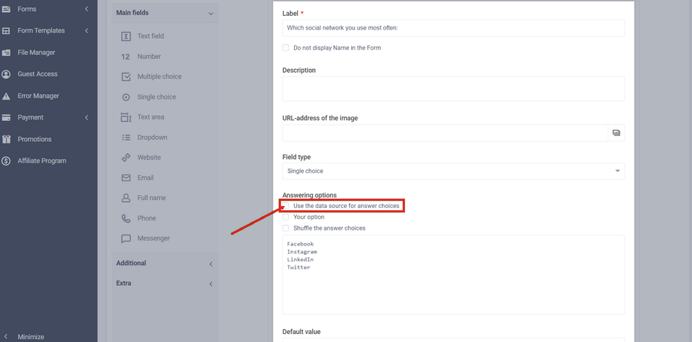Select the Dropdown list icon
Image resolution: width=692 pixels, height=342 pixels.
tap(125, 138)
